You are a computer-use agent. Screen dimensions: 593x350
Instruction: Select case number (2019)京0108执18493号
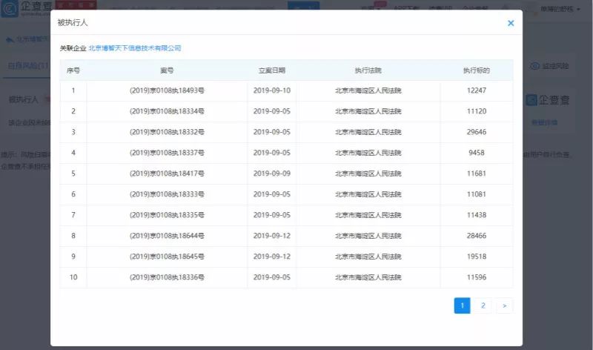tap(167, 90)
